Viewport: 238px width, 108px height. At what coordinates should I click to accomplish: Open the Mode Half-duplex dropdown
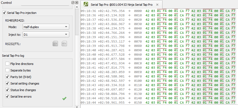click(x=46, y=27)
